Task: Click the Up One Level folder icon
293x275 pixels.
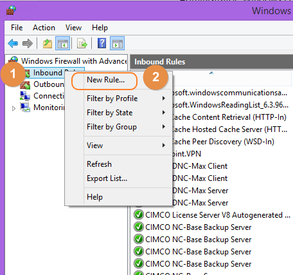Action: [48, 43]
